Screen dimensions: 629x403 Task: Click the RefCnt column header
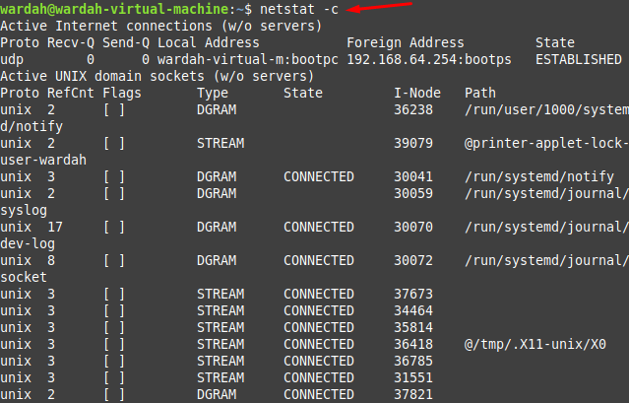pos(71,94)
